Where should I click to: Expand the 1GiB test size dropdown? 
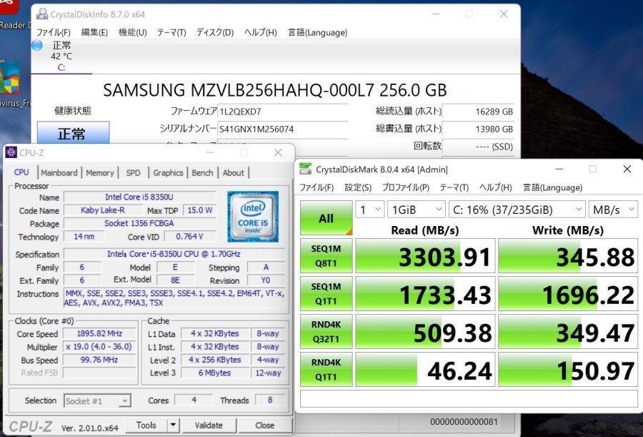417,210
